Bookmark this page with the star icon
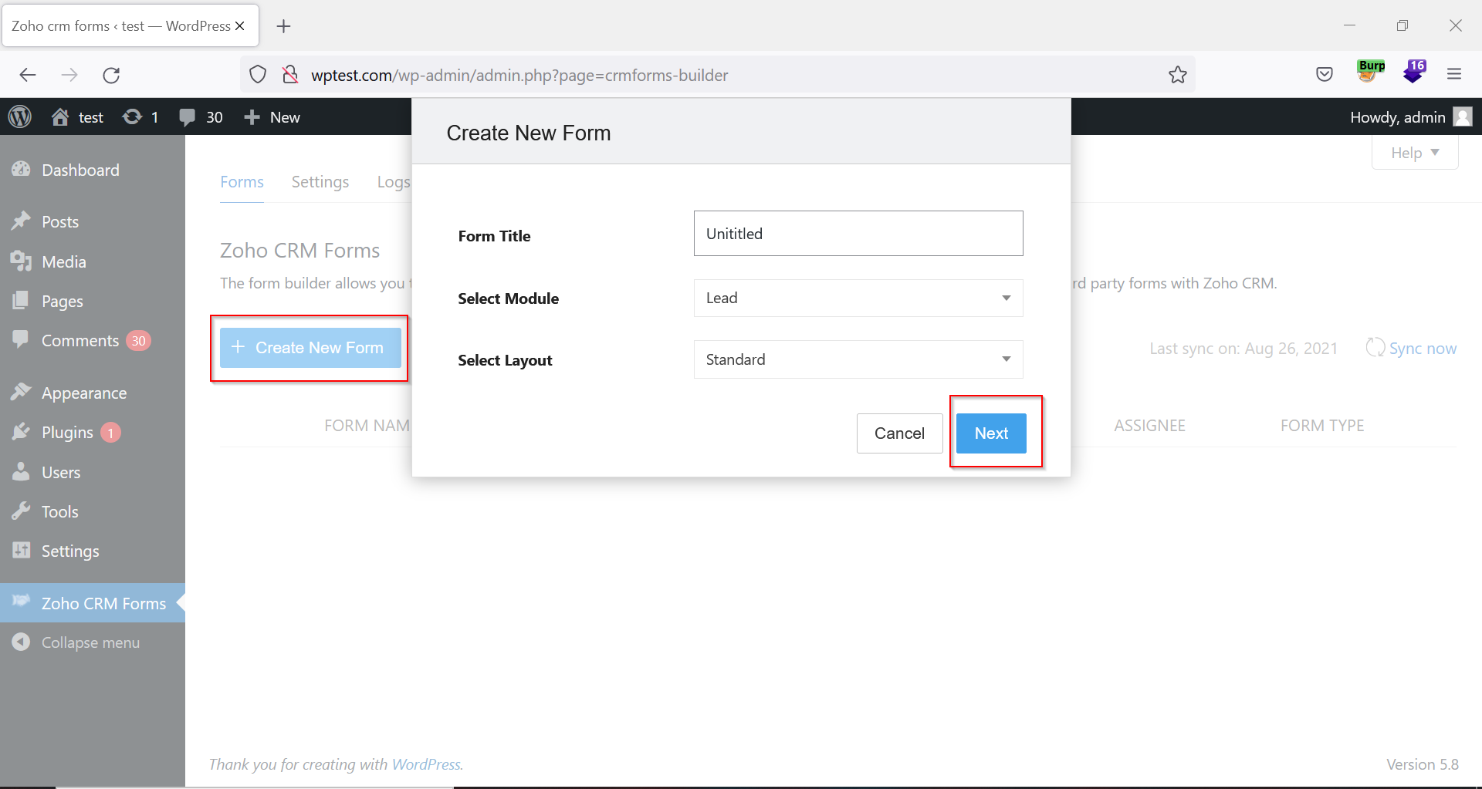The height and width of the screenshot is (789, 1482). [1177, 75]
